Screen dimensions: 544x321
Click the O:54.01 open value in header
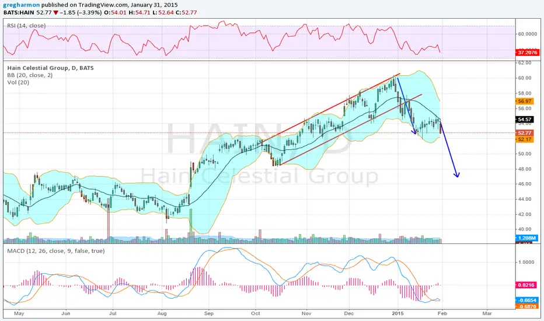point(115,12)
